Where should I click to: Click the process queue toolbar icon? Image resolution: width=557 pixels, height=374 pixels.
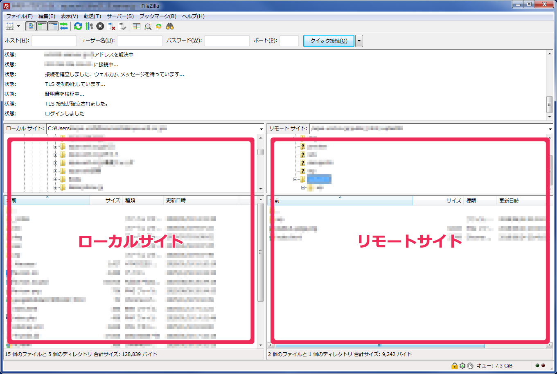89,27
